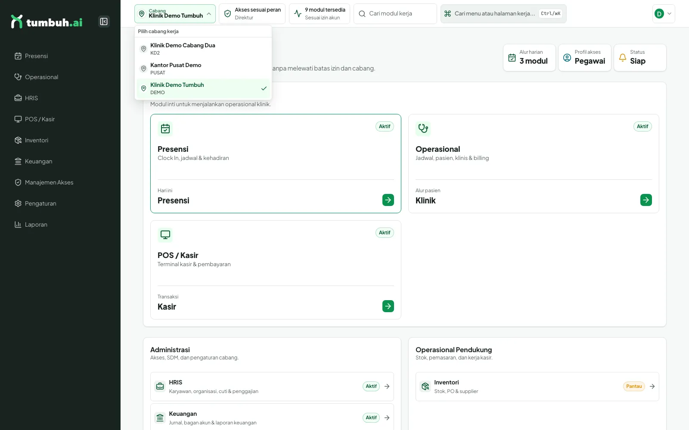Collapse the Cabang Klinik Demo Tumbuh dropdown

coord(175,14)
